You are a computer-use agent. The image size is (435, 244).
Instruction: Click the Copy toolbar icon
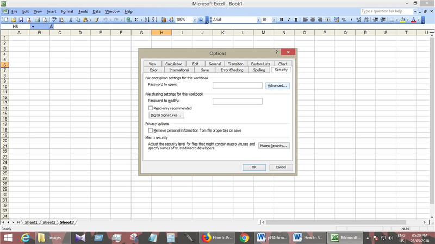(x=78, y=20)
